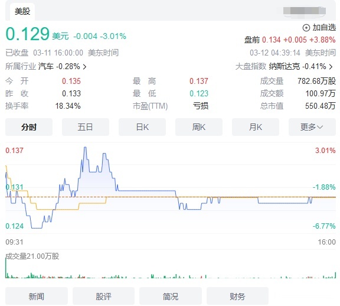Screen dimensions: 340x306
Task: Open the 股评 section
Action: coord(103,296)
